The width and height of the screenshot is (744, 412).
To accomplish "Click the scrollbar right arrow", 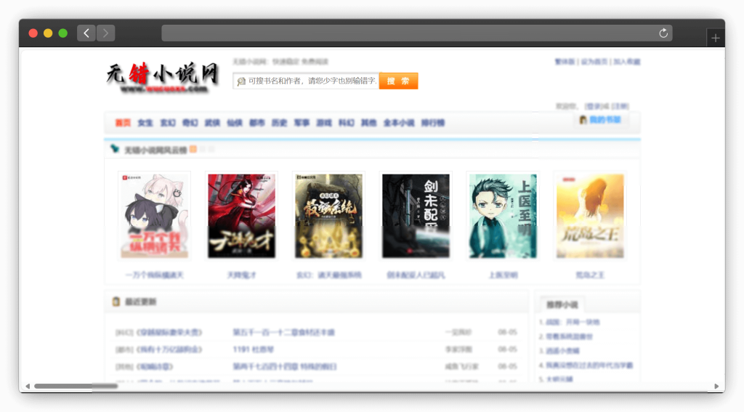I will pos(716,386).
